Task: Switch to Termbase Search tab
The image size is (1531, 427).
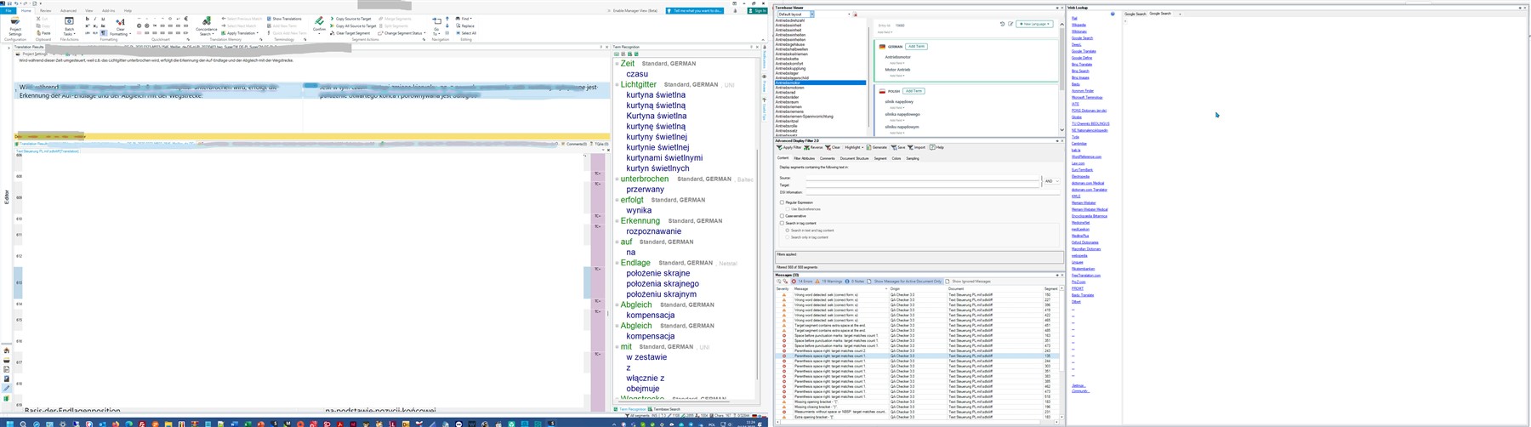Action: (664, 409)
